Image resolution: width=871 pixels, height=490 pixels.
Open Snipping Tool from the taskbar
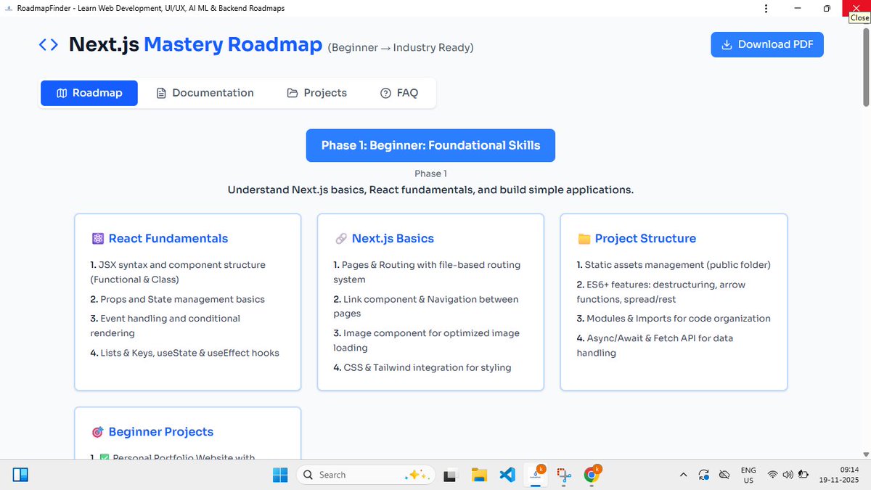pos(564,475)
